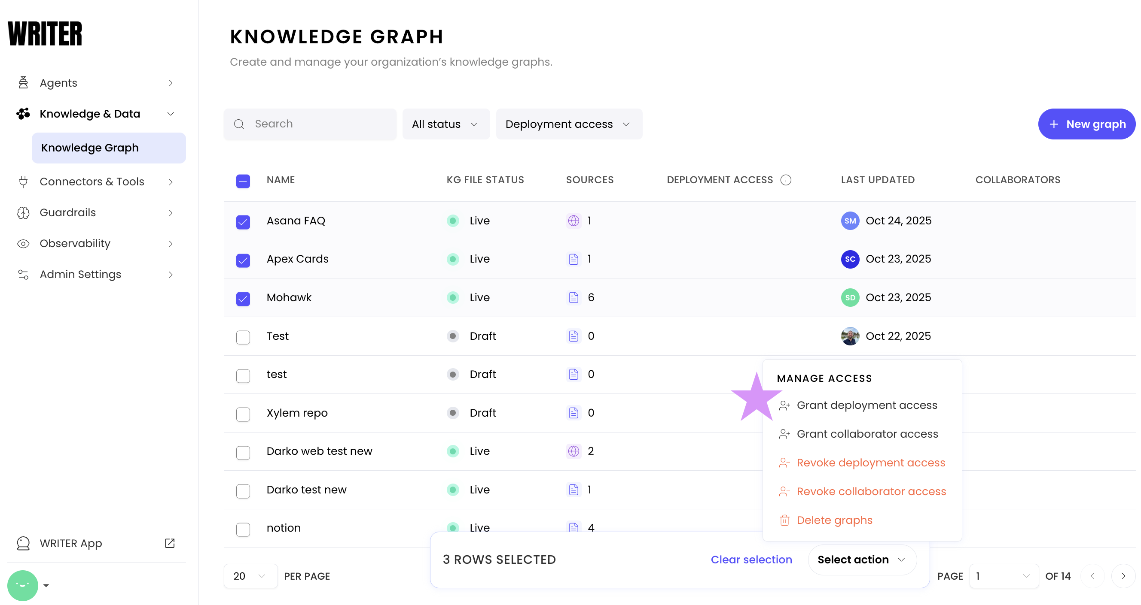Viewport: 1141px width, 605px height.
Task: Click the trash icon beside Delete graphs
Action: point(784,520)
